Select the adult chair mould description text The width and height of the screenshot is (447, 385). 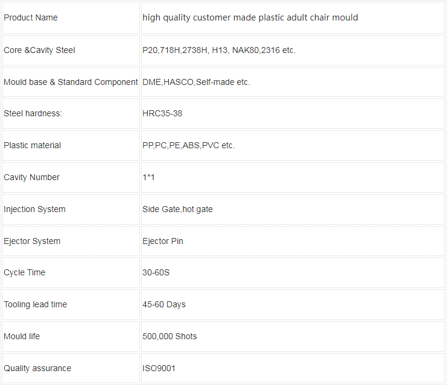[250, 17]
